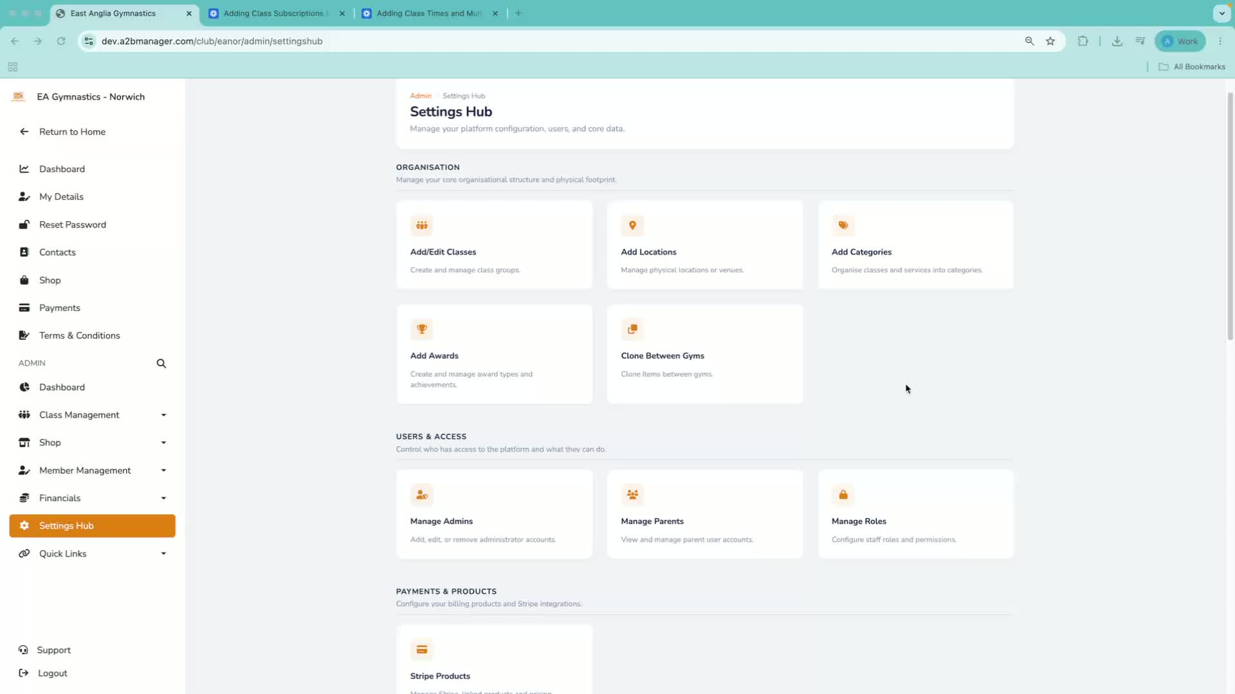
Task: Click the Admin search magnifier icon
Action: pos(161,364)
